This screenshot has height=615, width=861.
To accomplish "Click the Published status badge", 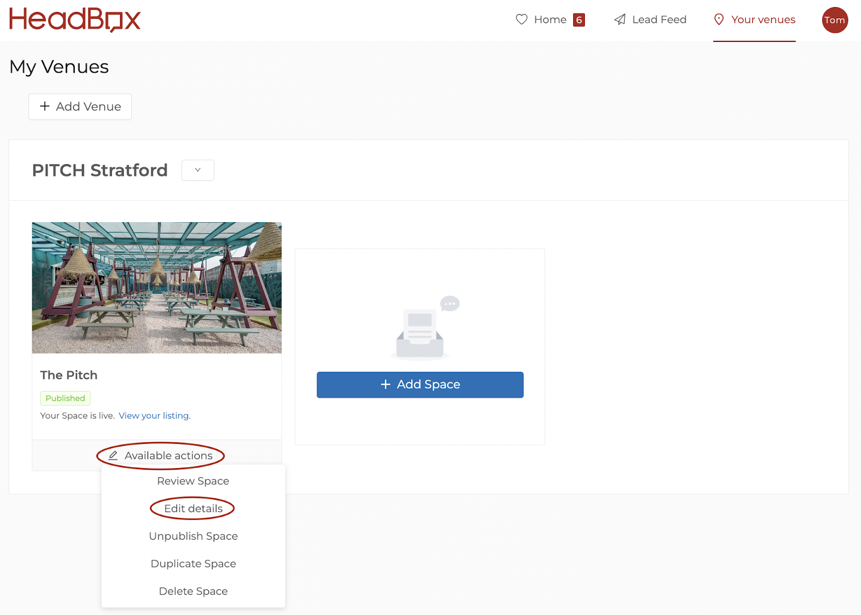I will 65,398.
